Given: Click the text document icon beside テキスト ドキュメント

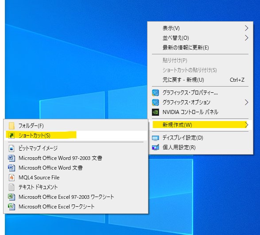Looking at the screenshot, I should (x=12, y=187).
